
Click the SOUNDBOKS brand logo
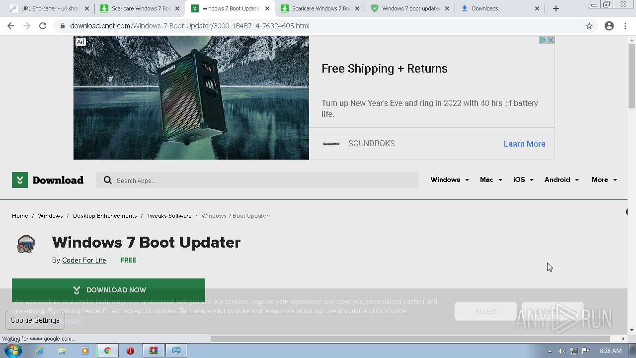[x=331, y=144]
